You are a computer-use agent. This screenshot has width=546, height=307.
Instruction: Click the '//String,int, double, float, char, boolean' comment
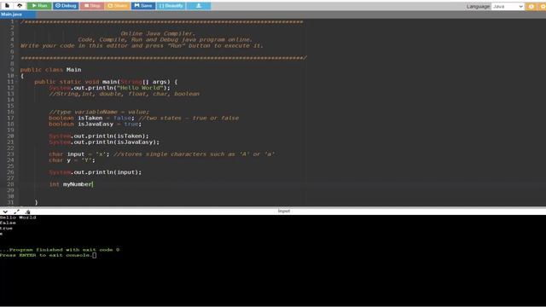pyautogui.click(x=125, y=94)
